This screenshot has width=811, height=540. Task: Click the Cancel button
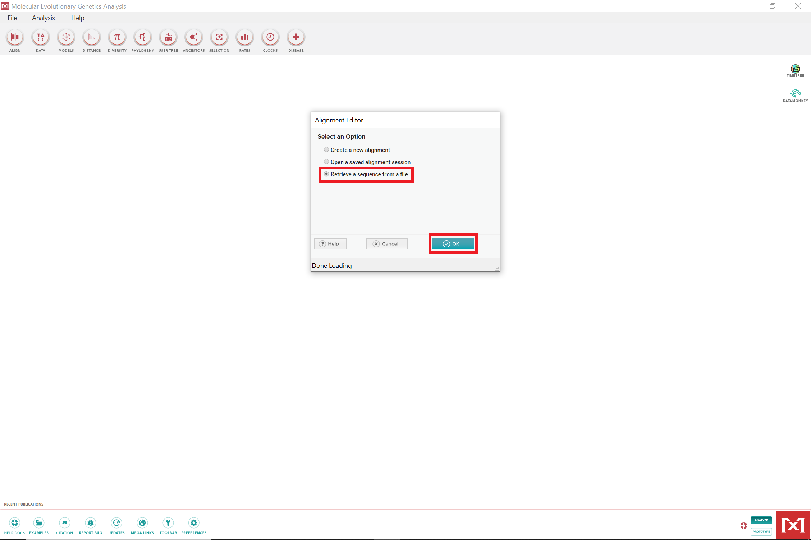click(387, 244)
